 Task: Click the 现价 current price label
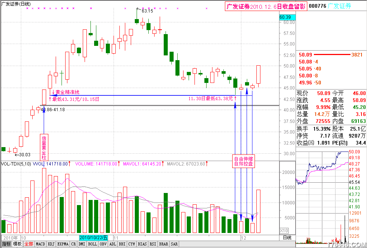point(303,93)
